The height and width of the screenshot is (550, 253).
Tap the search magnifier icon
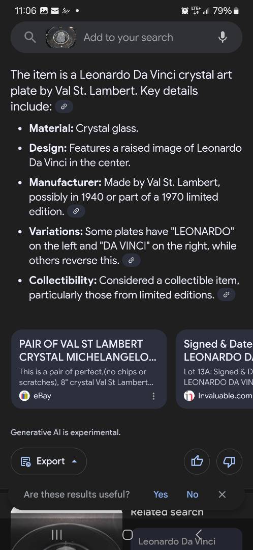click(30, 37)
